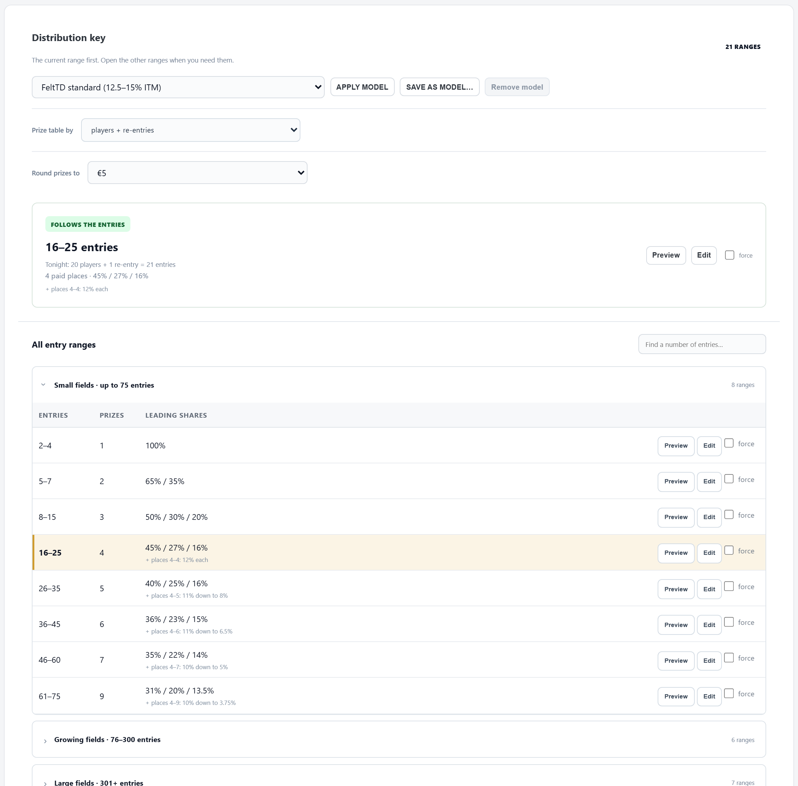Expand the Growing fields 76–300 group

pos(399,739)
